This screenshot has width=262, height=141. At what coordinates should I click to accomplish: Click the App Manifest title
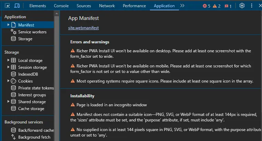point(83,18)
